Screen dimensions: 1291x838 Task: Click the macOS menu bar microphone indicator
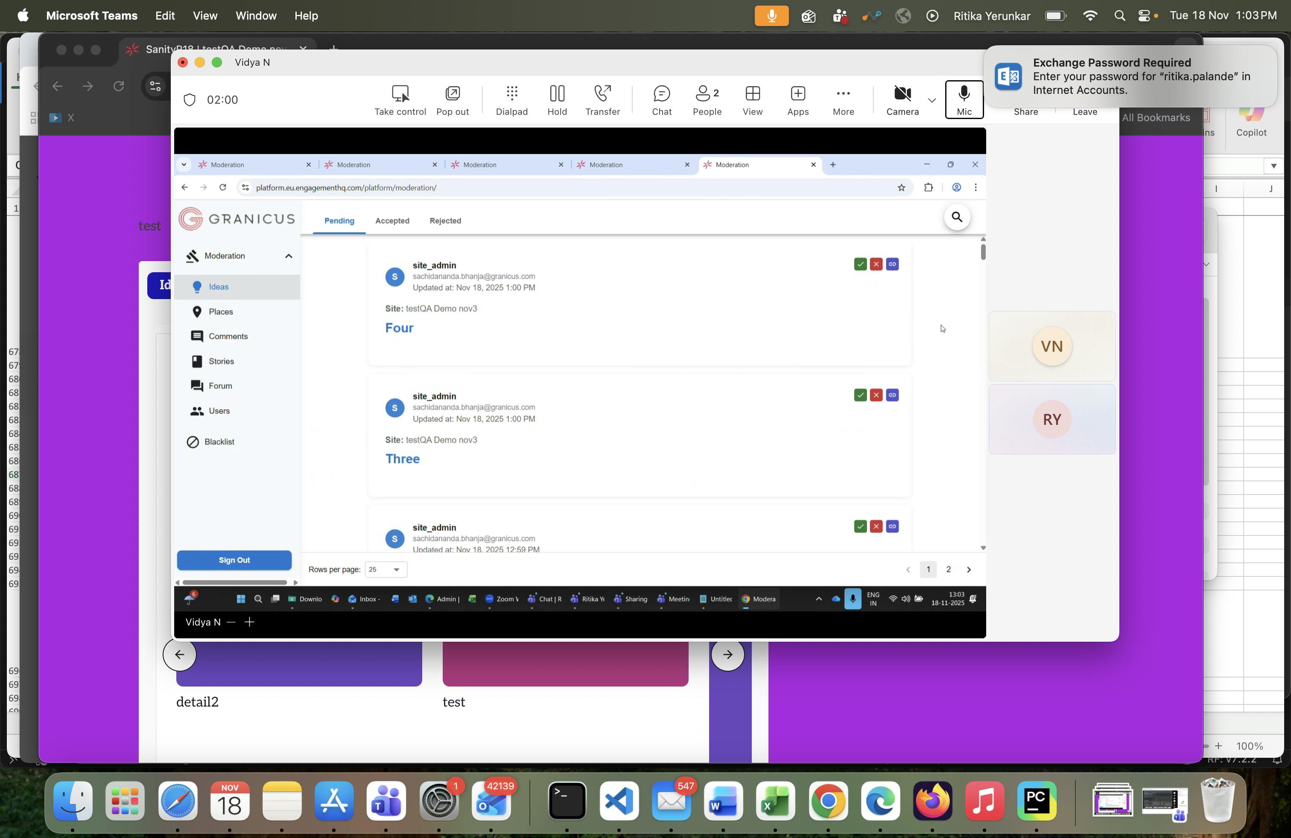(x=771, y=16)
